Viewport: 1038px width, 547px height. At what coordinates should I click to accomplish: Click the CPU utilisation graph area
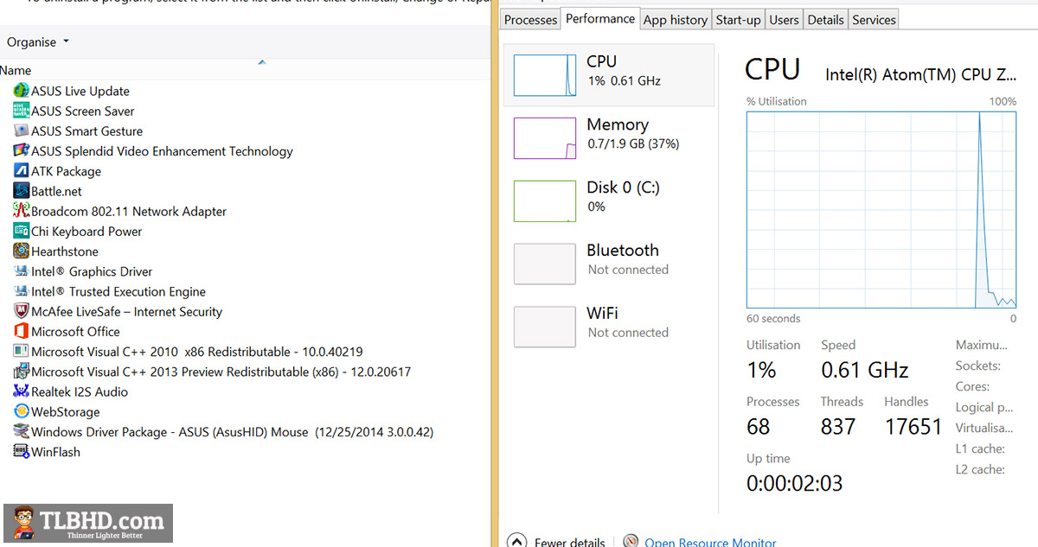882,209
